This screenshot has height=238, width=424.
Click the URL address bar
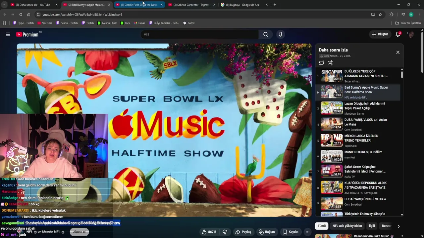(202, 15)
